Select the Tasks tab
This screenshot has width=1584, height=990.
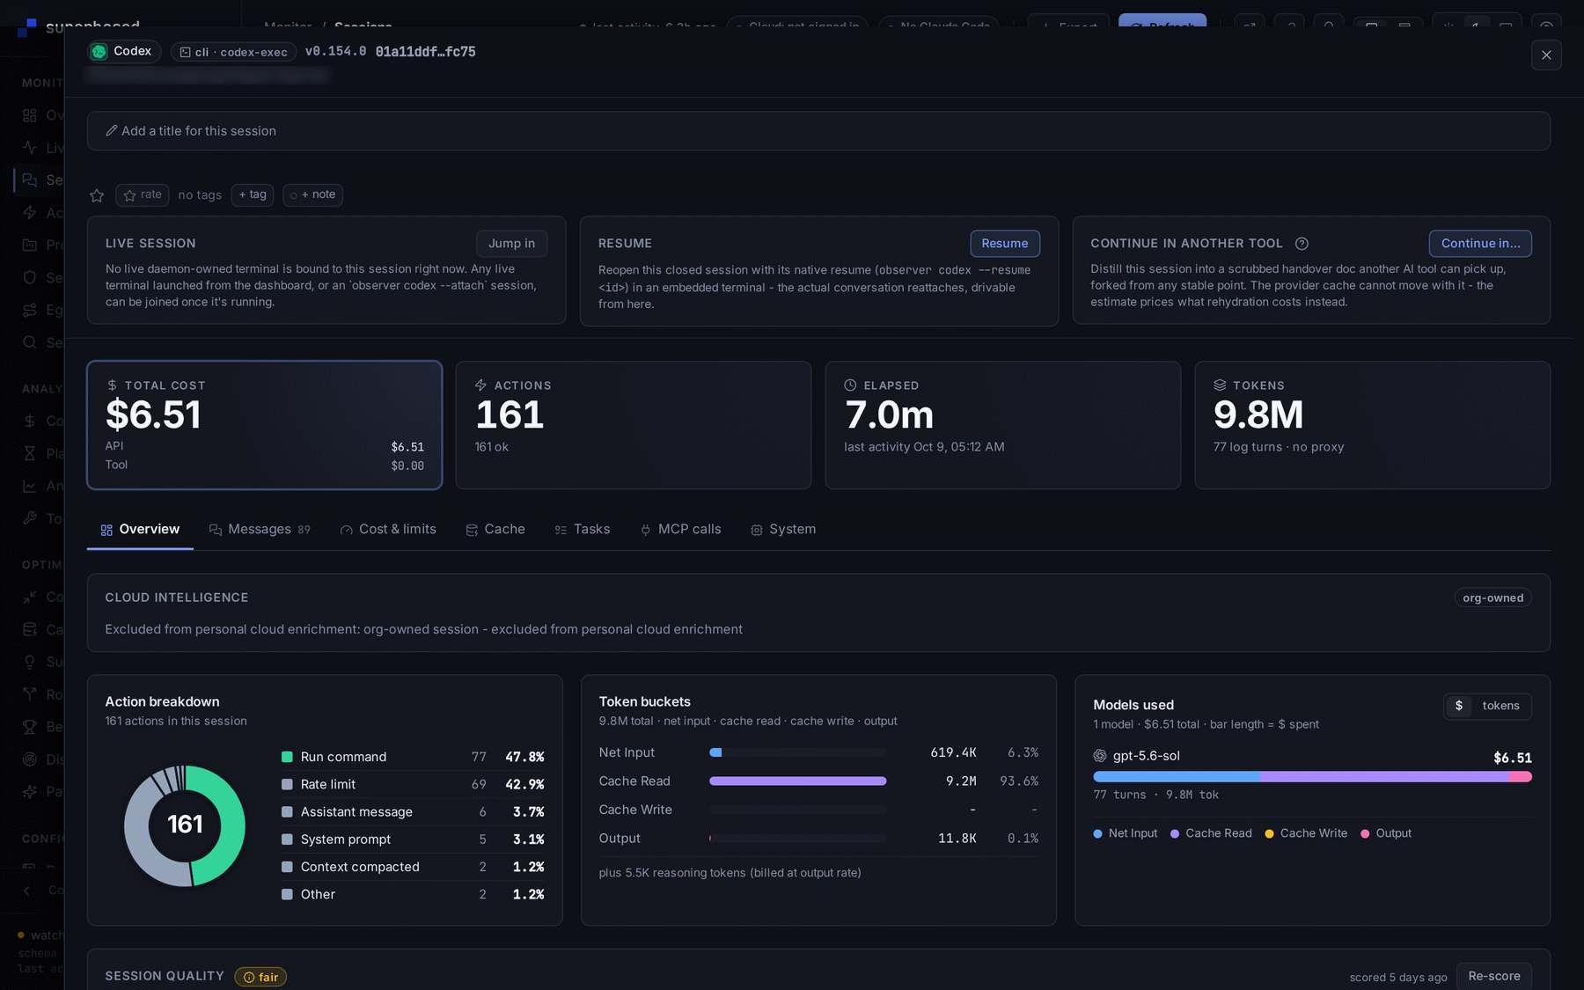coord(583,530)
